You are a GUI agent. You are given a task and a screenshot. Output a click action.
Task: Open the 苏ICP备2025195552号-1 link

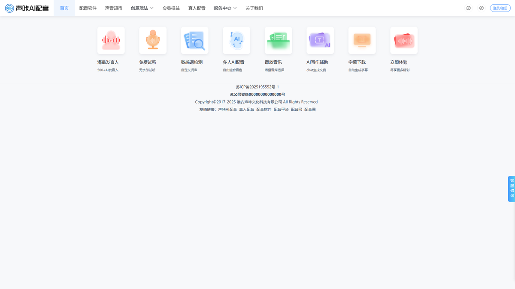point(257,87)
